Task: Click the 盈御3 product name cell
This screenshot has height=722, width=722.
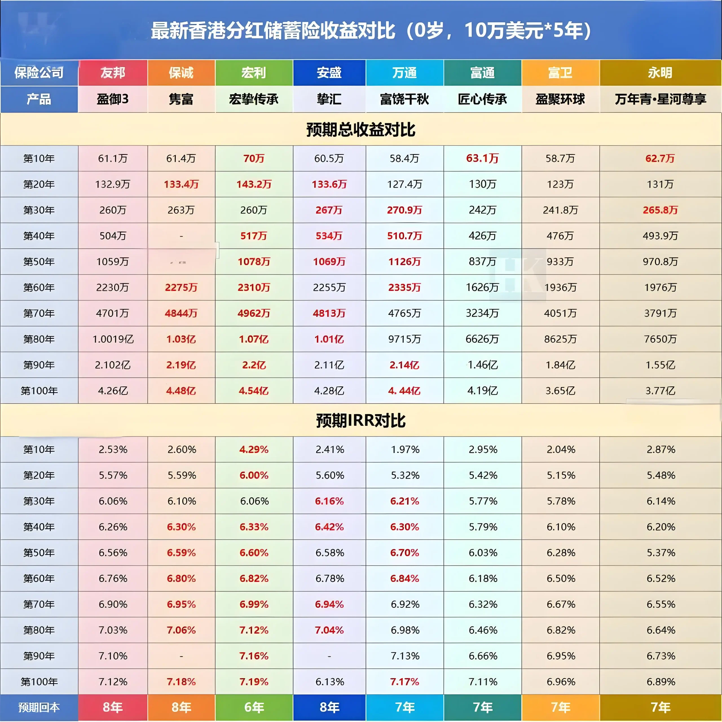Action: click(113, 99)
